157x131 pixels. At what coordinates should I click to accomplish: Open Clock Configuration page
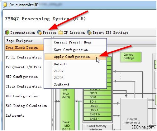coord(24,86)
